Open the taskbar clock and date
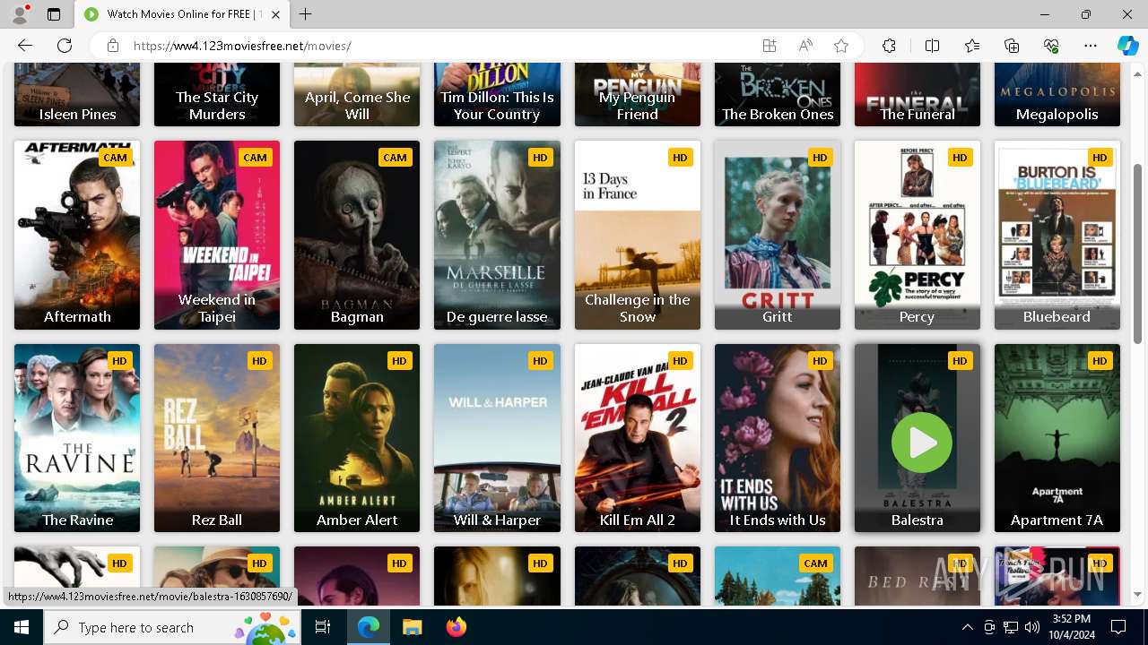 (x=1072, y=627)
